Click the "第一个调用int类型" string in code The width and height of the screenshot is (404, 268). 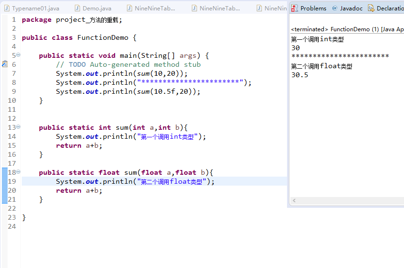[167, 136]
